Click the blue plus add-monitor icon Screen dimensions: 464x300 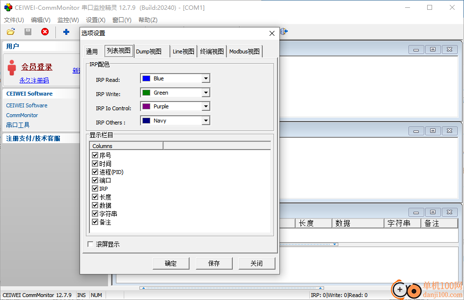(x=66, y=32)
